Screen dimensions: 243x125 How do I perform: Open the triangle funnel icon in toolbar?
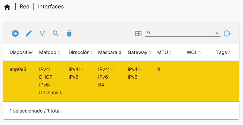pyautogui.click(x=42, y=33)
